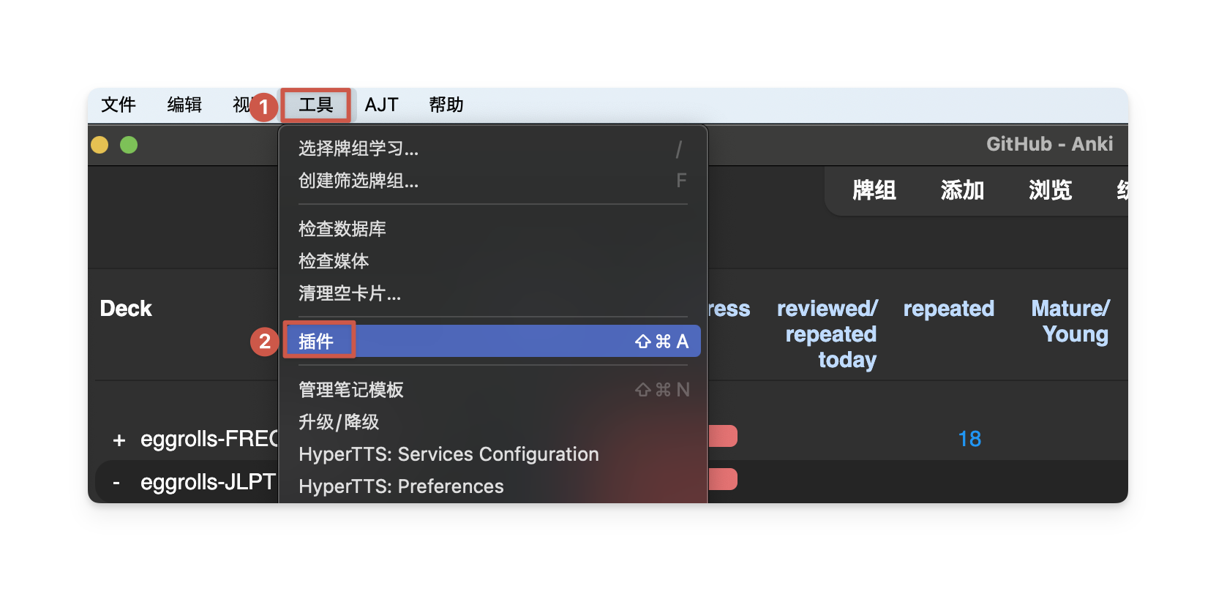This screenshot has height=591, width=1216.
Task: Switch to 牌组 decks view
Action: (874, 190)
